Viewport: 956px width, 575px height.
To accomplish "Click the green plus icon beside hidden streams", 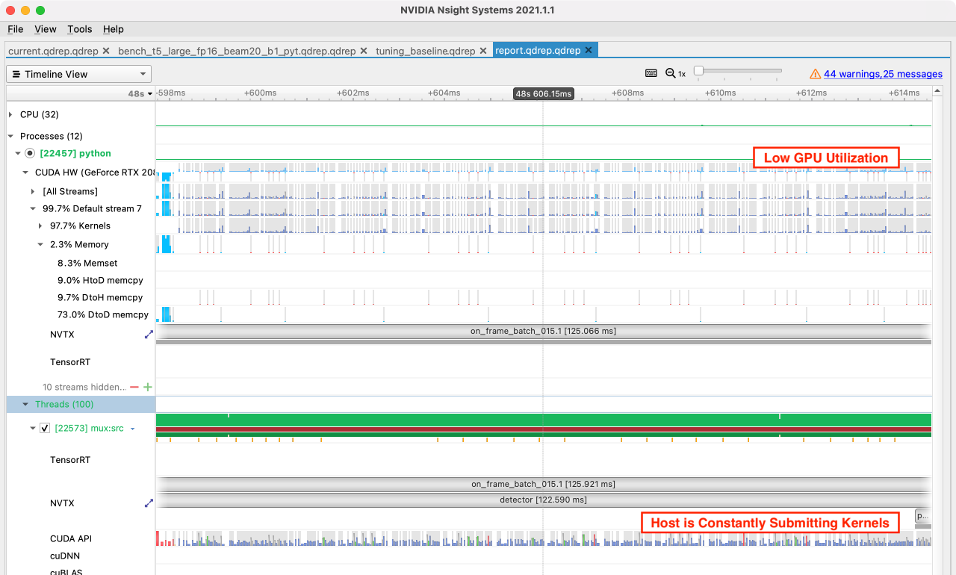I will click(147, 387).
